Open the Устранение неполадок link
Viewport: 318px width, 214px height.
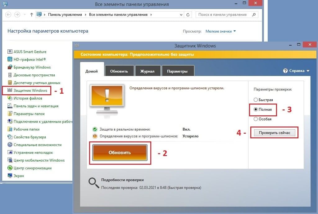click(33, 153)
